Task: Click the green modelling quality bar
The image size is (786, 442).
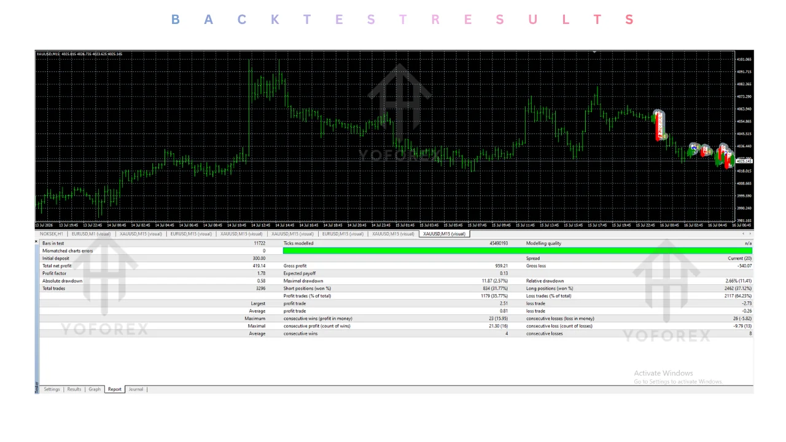Action: click(x=518, y=250)
